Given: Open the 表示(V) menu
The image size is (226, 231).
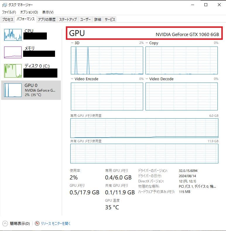Looking at the screenshot, I should pos(48,12).
